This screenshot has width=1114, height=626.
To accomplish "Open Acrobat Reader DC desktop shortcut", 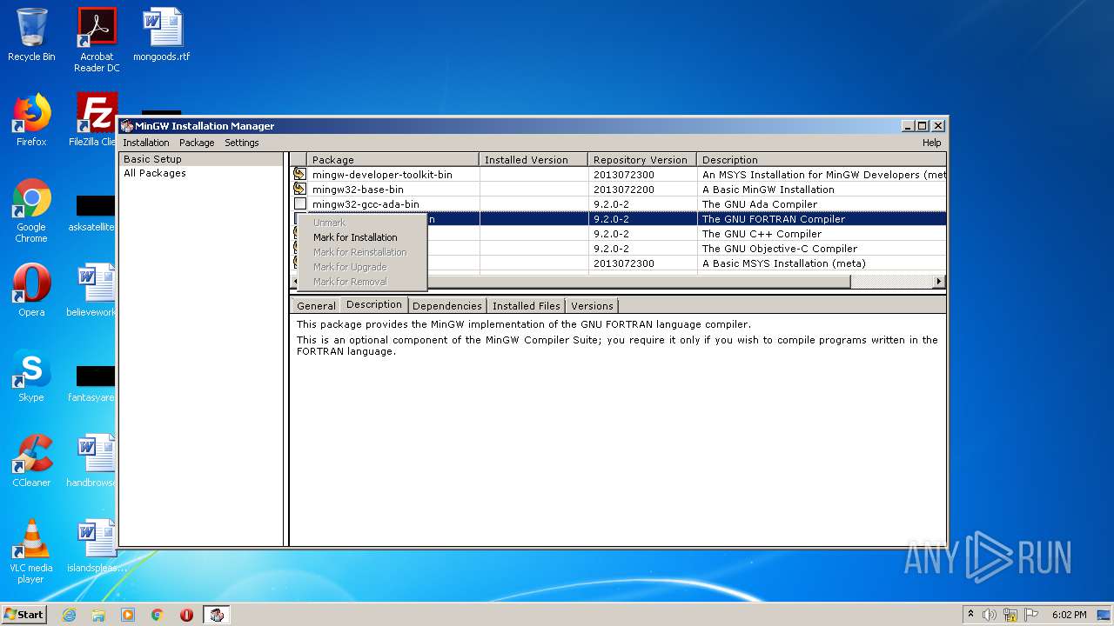I will click(x=97, y=39).
